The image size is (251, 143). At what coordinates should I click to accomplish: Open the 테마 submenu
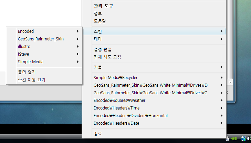[x=98, y=39]
